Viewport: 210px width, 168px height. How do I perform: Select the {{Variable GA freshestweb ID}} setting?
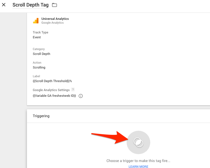point(54,96)
